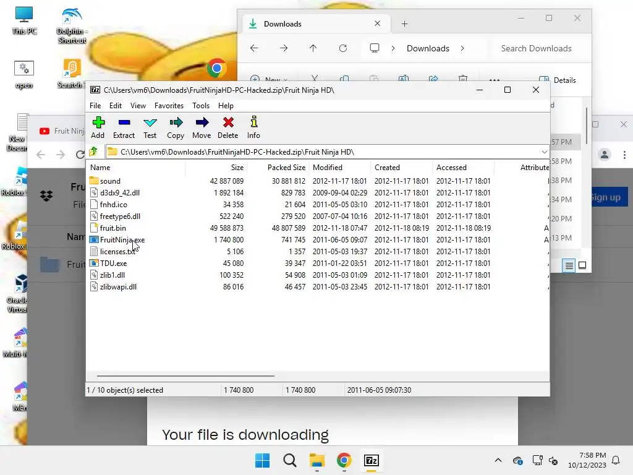Open the Chrome three-dot menu
Image resolution: width=633 pixels, height=475 pixels.
pyautogui.click(x=624, y=155)
